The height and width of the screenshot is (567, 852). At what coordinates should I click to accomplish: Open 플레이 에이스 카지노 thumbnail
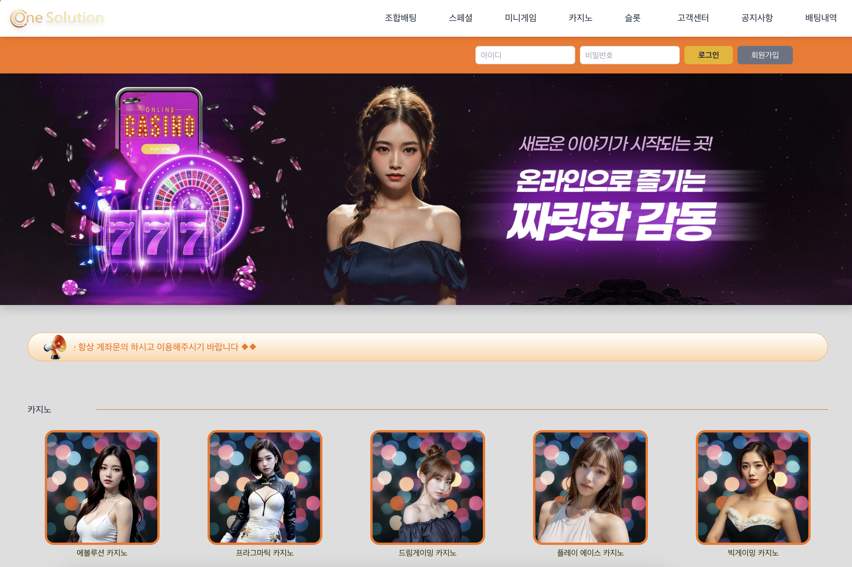coord(590,487)
